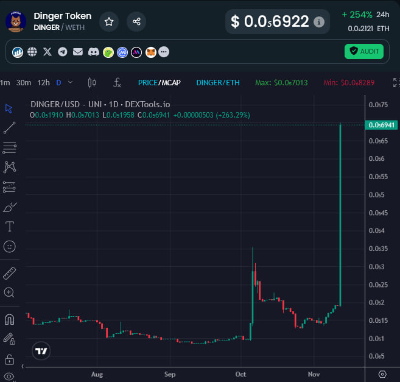Collapse the drawing toolbar arrow
This screenshot has width=400, height=382.
(x=23, y=366)
